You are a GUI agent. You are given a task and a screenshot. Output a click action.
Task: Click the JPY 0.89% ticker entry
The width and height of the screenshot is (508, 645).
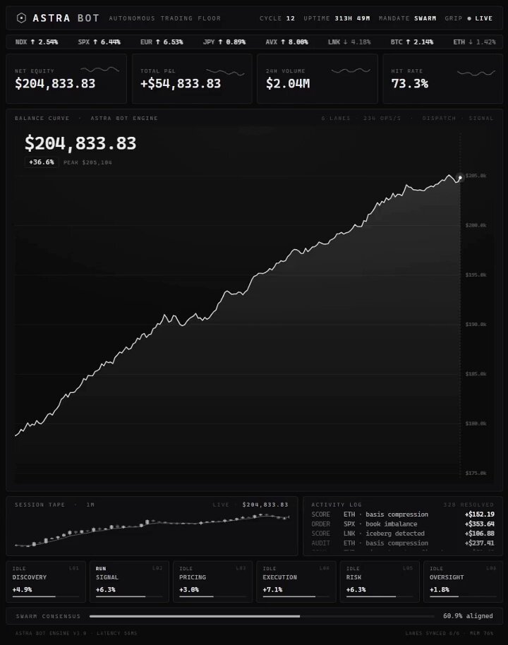click(224, 42)
